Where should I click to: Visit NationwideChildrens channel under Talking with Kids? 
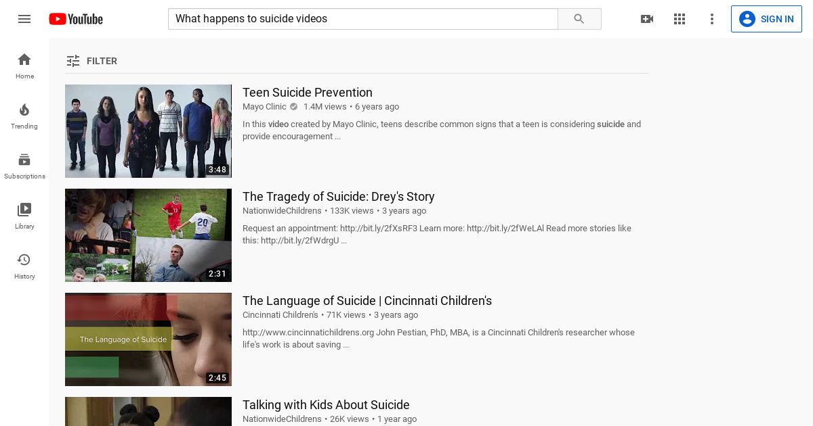tap(282, 419)
